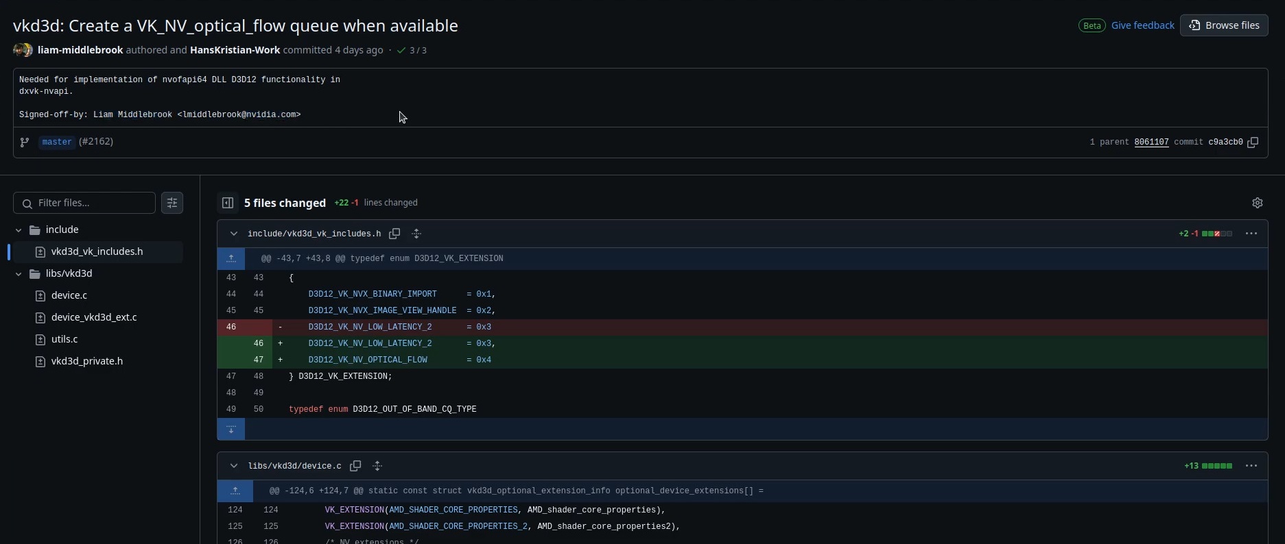Click the Browse files button

(1224, 25)
